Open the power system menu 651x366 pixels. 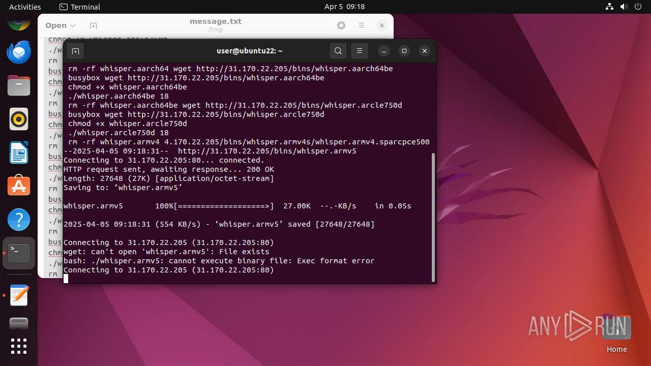point(638,7)
